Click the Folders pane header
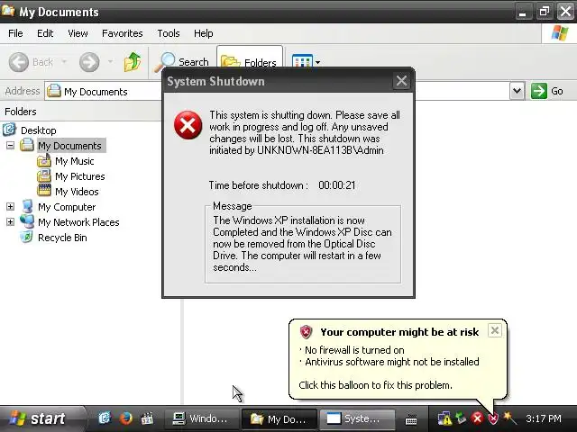Screen dimensions: 577x432 (80, 112)
